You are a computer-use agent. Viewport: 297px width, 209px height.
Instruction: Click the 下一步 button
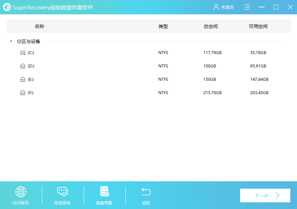tap(265, 195)
